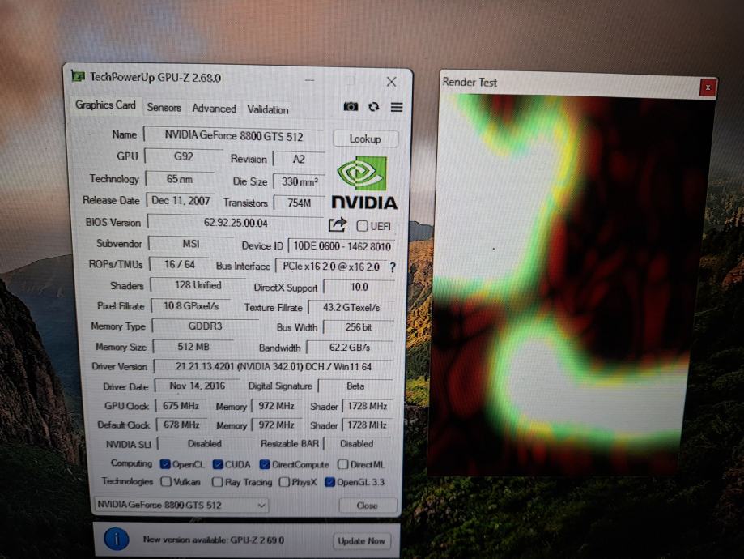
Task: Click the Memory Type value GDDR3
Action: coord(205,326)
